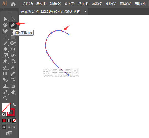Activate the Eraser tool
The height and width of the screenshot is (138, 149).
pyautogui.click(x=5, y=49)
